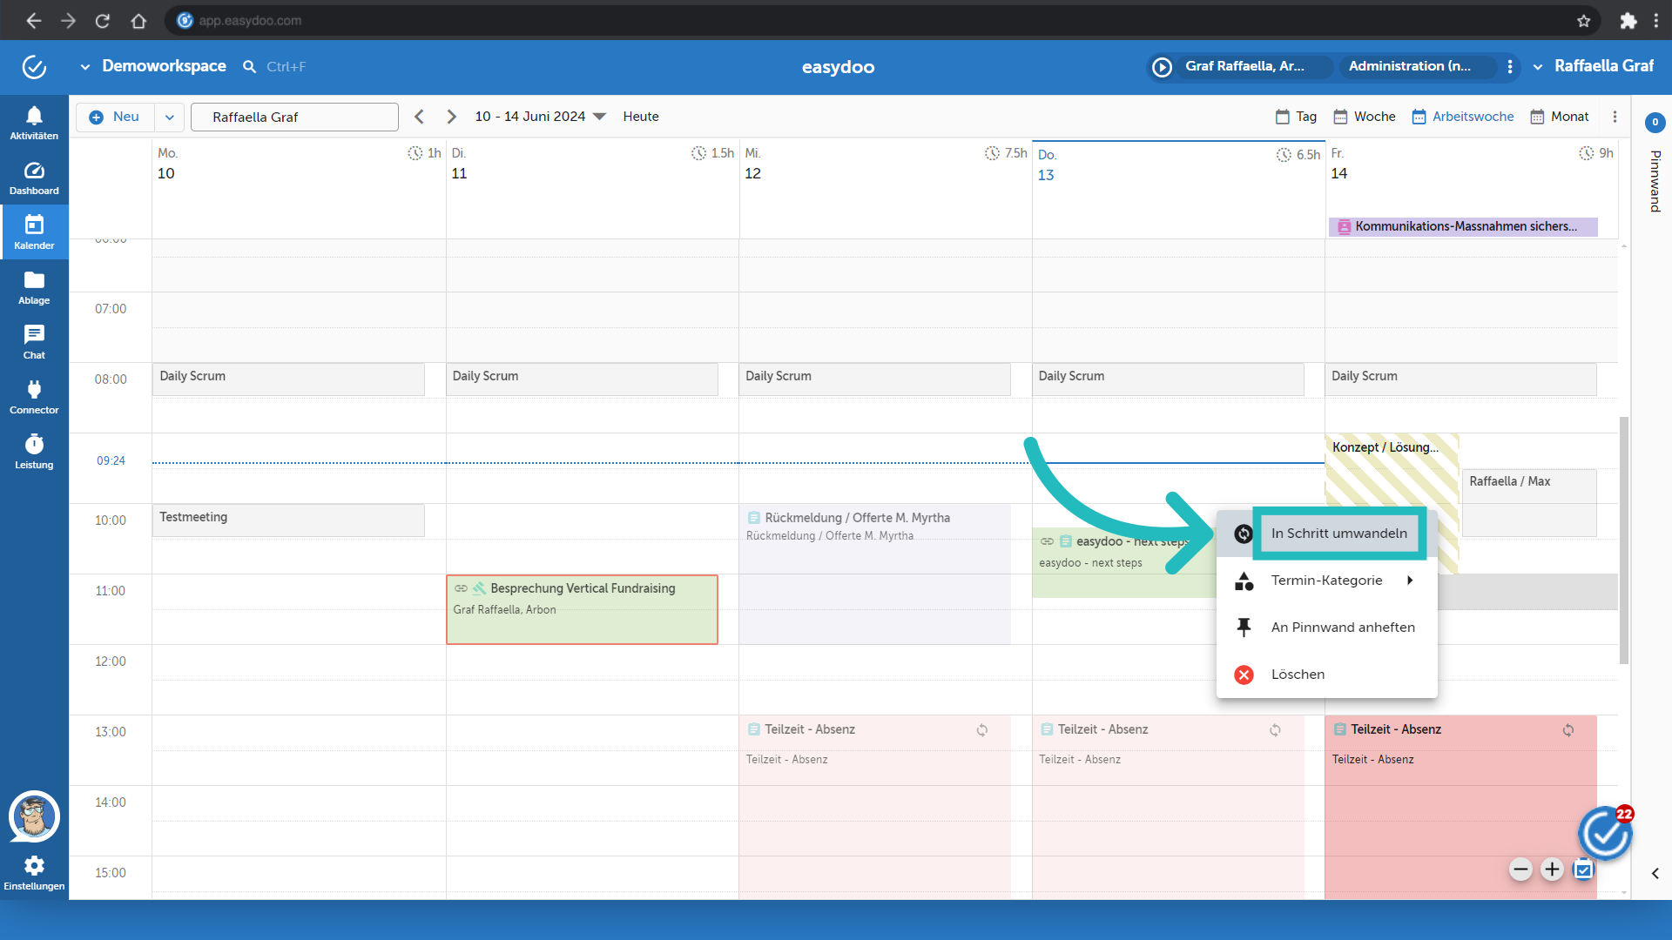Click the Pinnwand counter badge

coord(1655,123)
